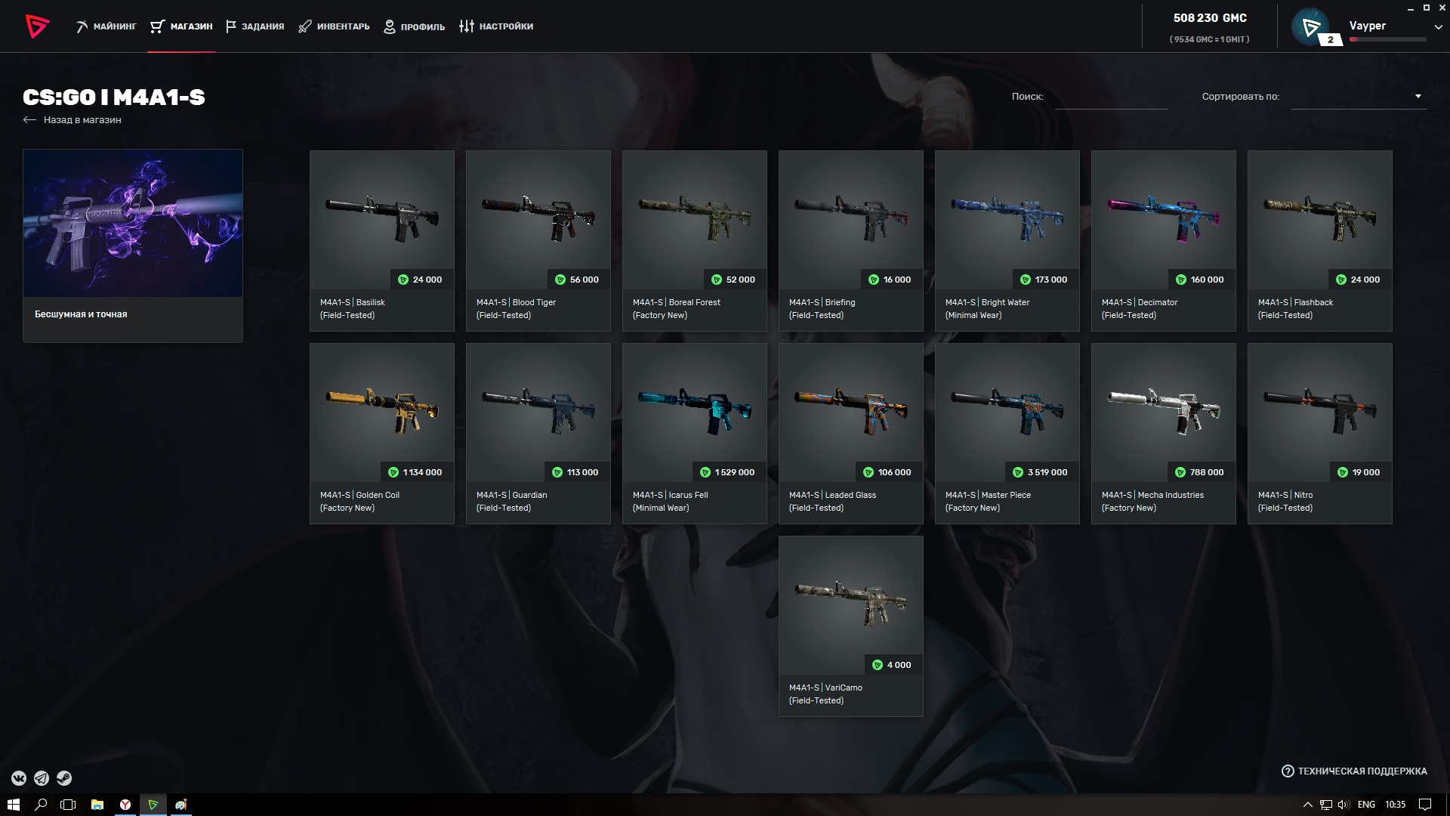
Task: Select the M4A1-S Briefing card
Action: (x=851, y=240)
